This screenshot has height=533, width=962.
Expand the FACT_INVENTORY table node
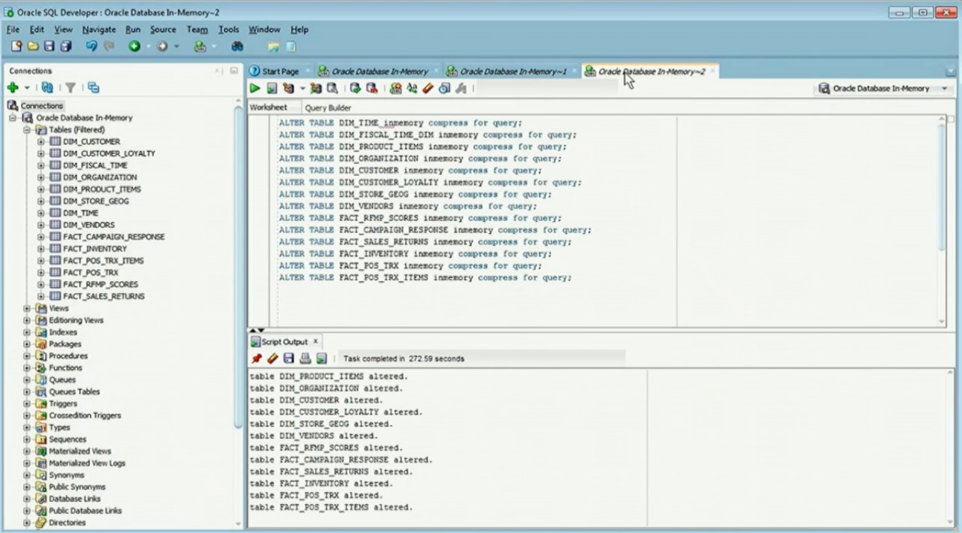41,248
